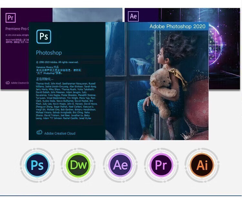The width and height of the screenshot is (242, 199).
Task: Click the green Dw Dreamweaver icon
Action: tap(78, 165)
